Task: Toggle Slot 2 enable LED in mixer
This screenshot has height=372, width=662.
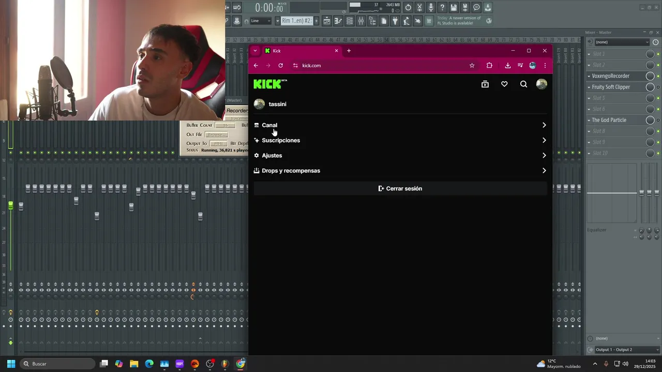Action: (658, 65)
